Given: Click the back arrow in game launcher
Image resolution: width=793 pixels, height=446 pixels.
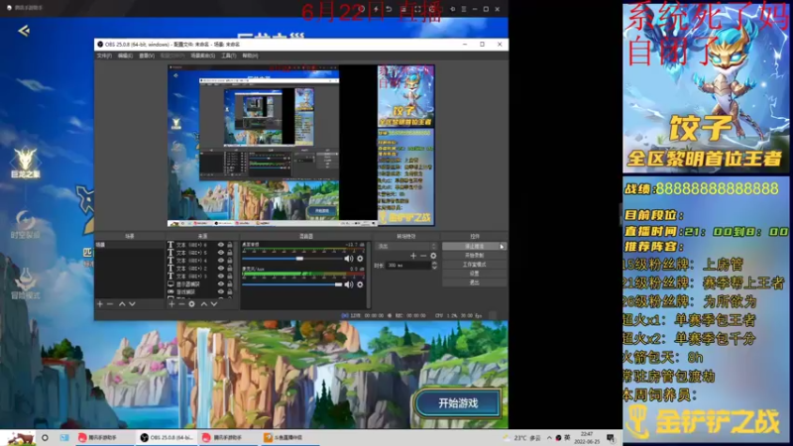Looking at the screenshot, I should point(23,31).
